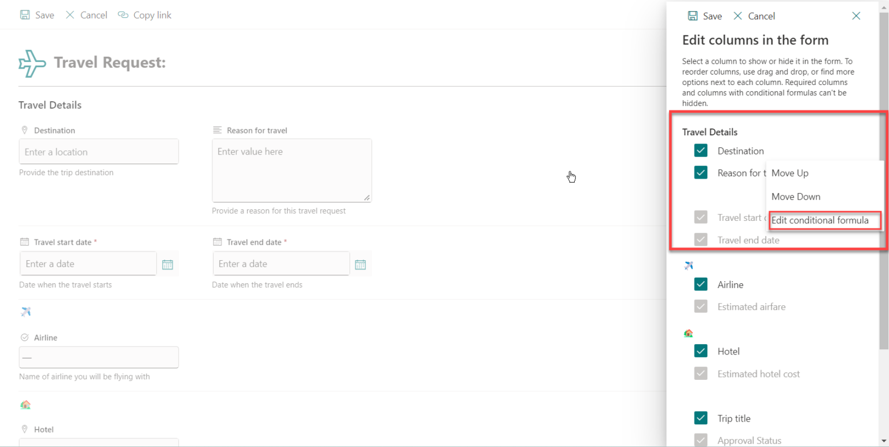Open the Travel start date calendar picker

click(x=168, y=264)
